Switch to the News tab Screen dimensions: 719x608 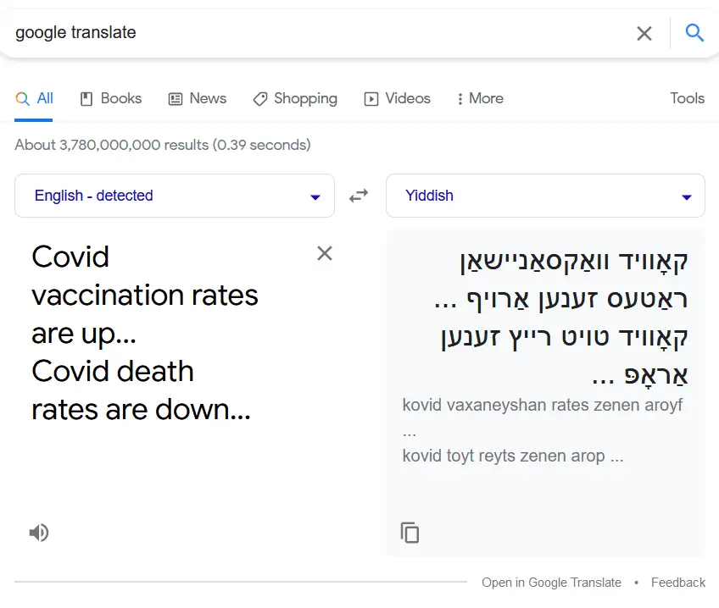198,99
